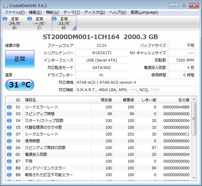Click the scrollbar up arrow in SMART list
Image resolution: width=202 pixels, height=186 pixels.
coord(194,99)
